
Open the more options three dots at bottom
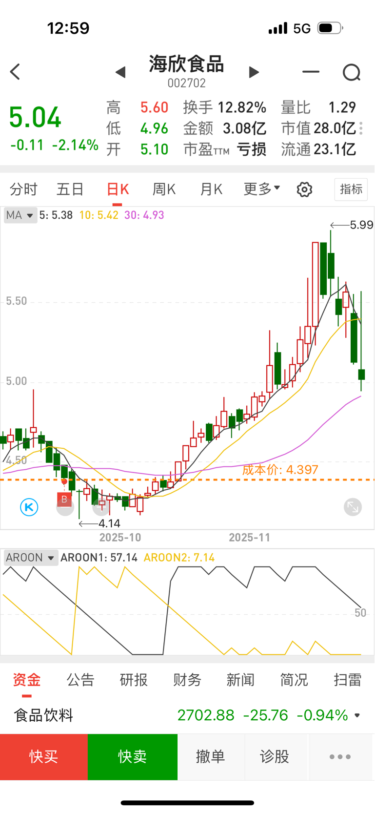click(x=340, y=757)
